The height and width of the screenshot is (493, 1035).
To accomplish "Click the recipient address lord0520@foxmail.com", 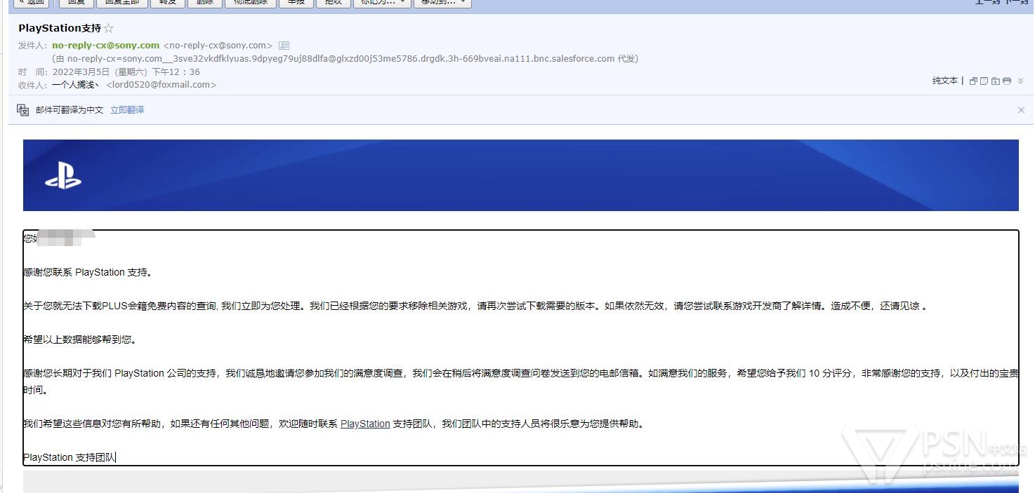I will pyautogui.click(x=161, y=85).
